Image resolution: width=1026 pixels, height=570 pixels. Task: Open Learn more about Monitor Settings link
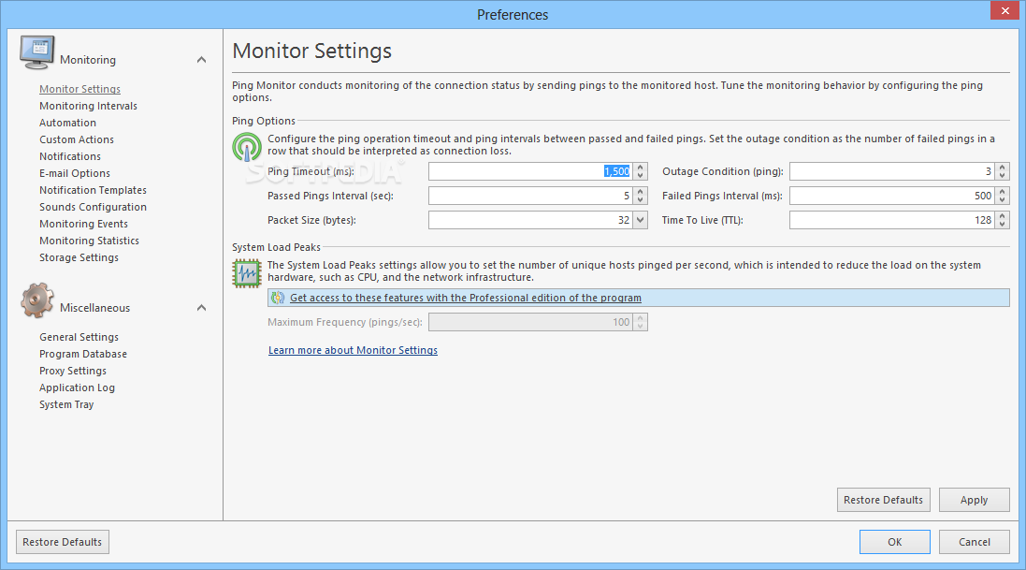pyautogui.click(x=353, y=350)
